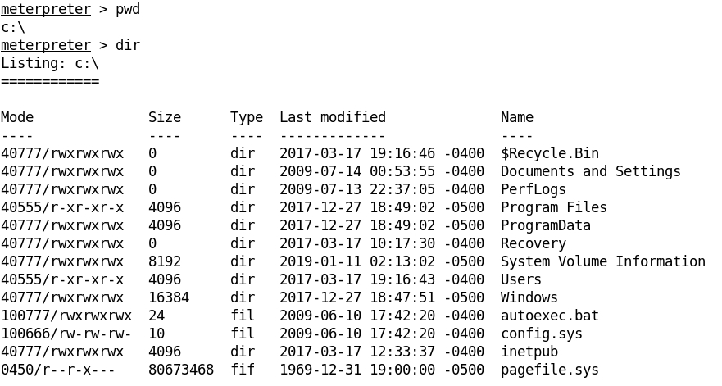Screen dimensions: 722x386
Task: Click the System Volume Information entry
Action: pos(602,261)
